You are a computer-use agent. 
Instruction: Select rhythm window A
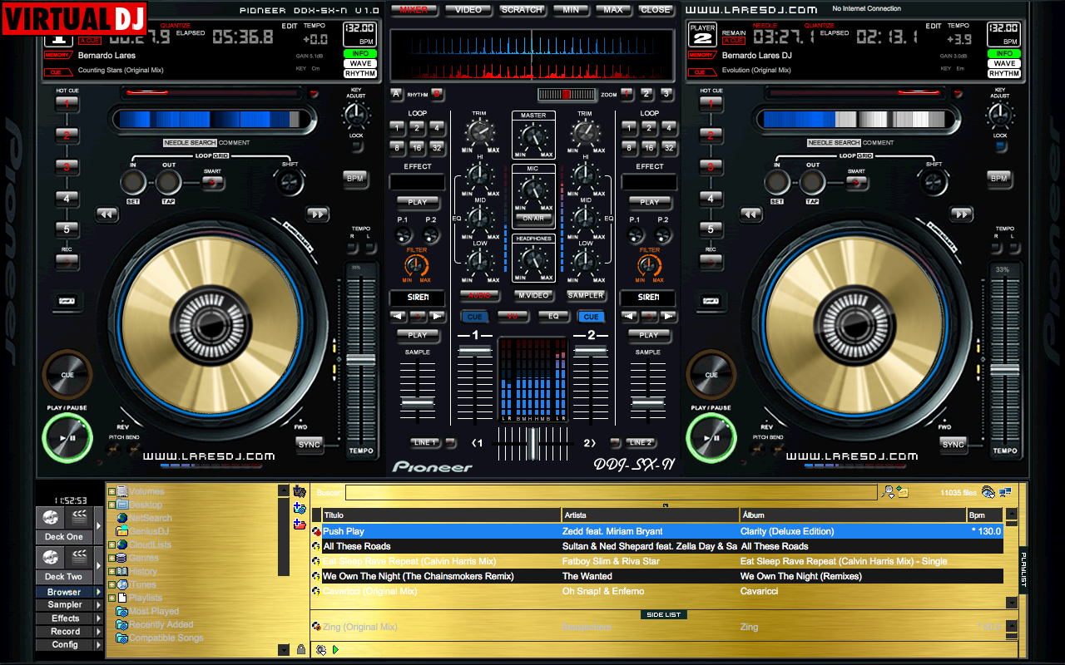pos(396,94)
